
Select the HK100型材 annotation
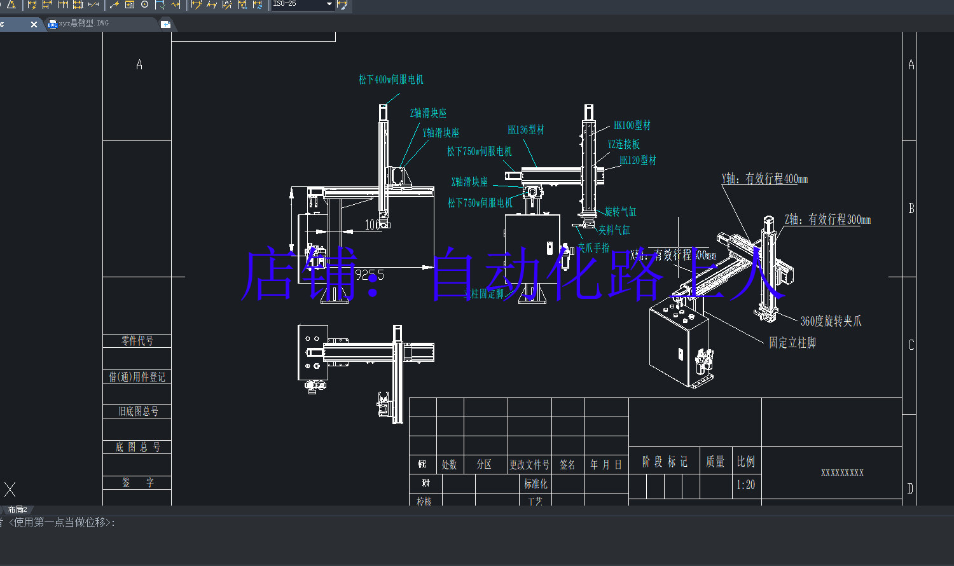tap(632, 125)
